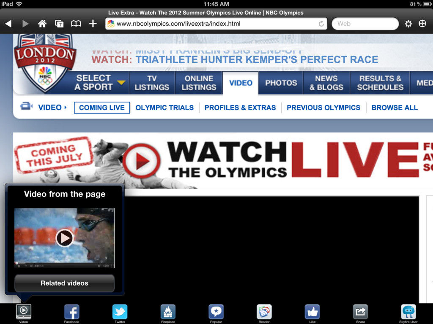
Task: Go back with the browser back arrow
Action: (8, 24)
